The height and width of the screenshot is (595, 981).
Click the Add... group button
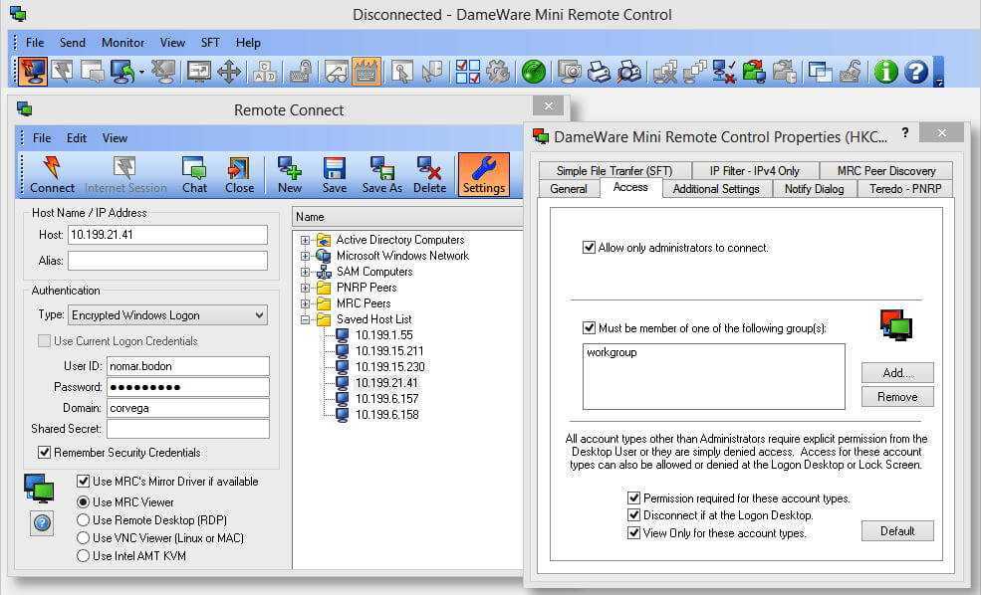896,373
